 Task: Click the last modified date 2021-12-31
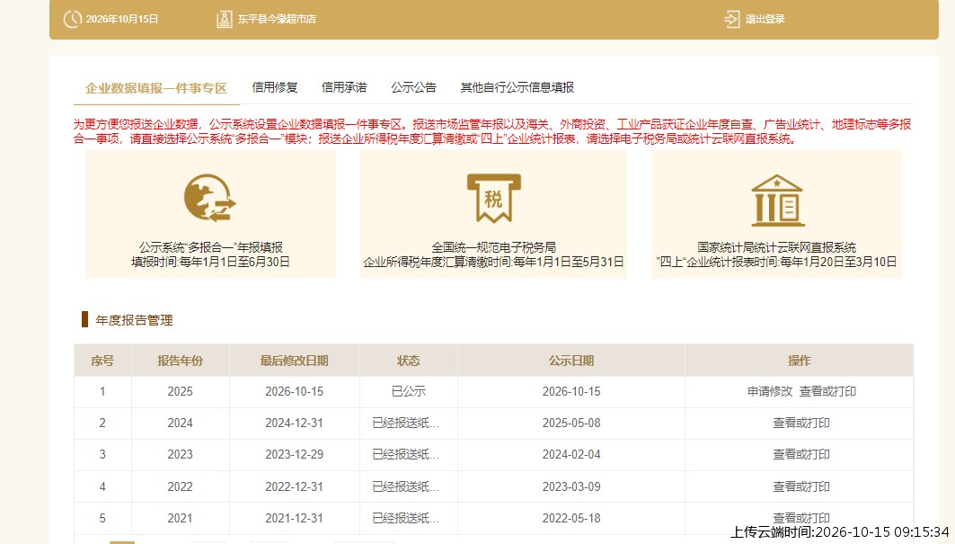[294, 519]
